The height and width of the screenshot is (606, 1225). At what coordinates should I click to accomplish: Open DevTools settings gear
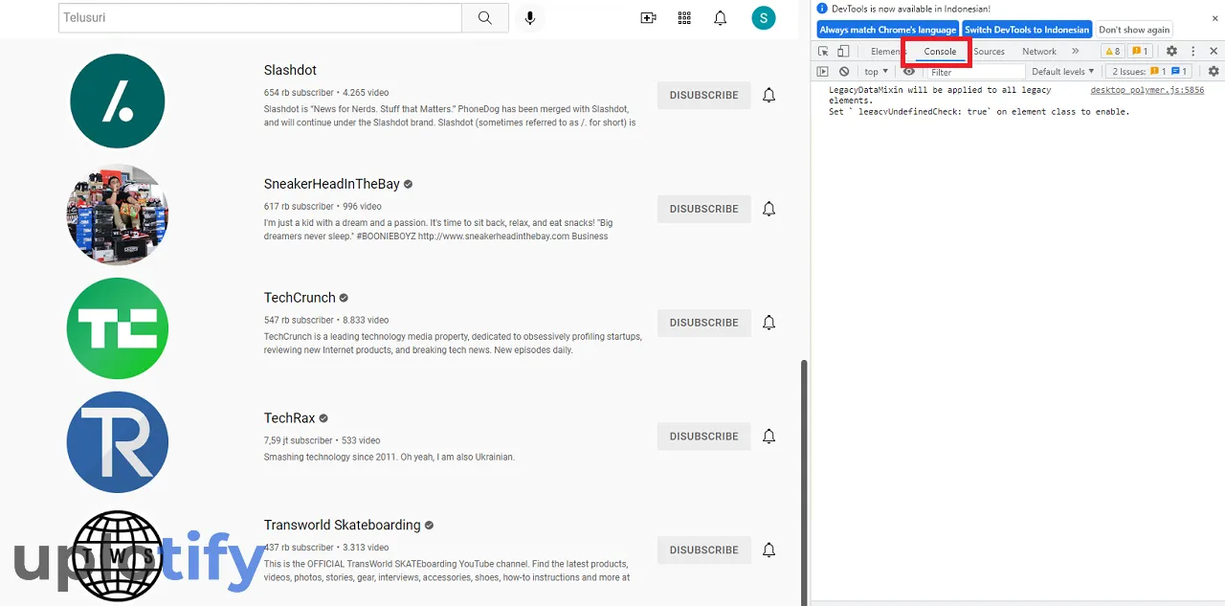coord(1171,52)
